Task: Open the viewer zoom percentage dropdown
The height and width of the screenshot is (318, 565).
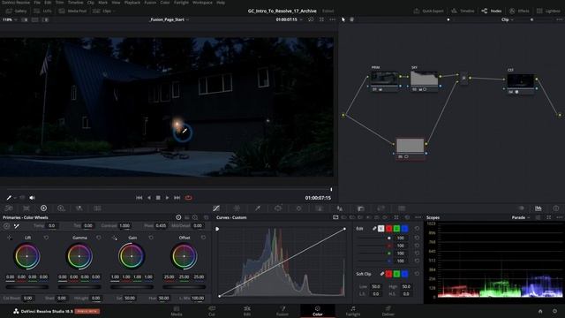Action: click(10, 19)
